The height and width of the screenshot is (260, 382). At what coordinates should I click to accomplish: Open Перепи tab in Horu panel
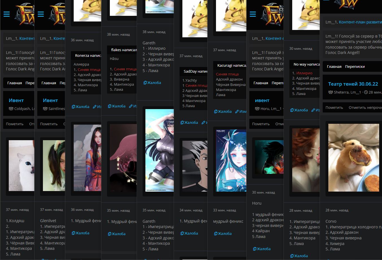coord(278,83)
